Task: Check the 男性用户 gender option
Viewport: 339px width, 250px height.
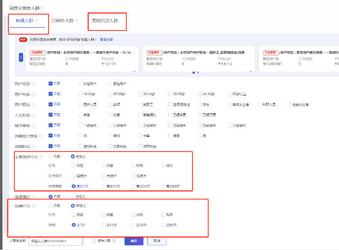Action: click(x=110, y=83)
